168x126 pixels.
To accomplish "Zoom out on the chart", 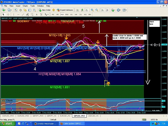I will (97, 10).
